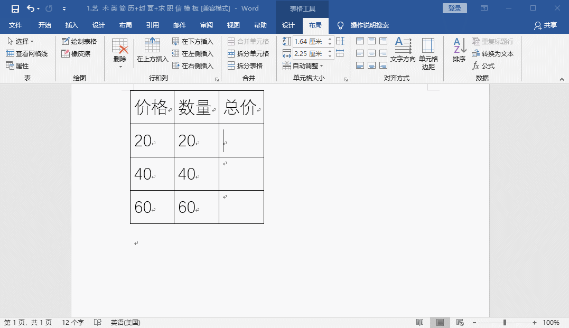Align cell text bottom left
The height and width of the screenshot is (328, 569).
coord(360,65)
